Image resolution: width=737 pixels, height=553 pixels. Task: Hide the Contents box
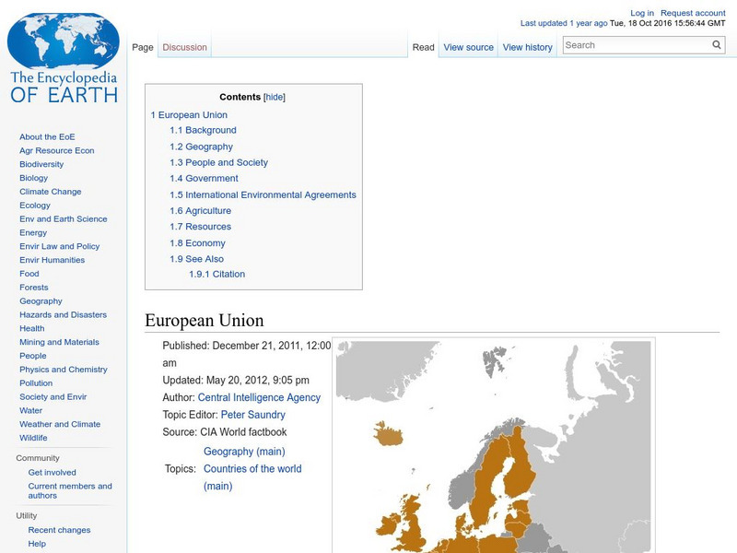click(275, 96)
